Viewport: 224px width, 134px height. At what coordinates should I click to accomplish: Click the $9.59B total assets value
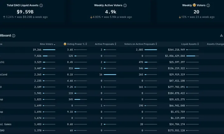[x=25, y=12]
